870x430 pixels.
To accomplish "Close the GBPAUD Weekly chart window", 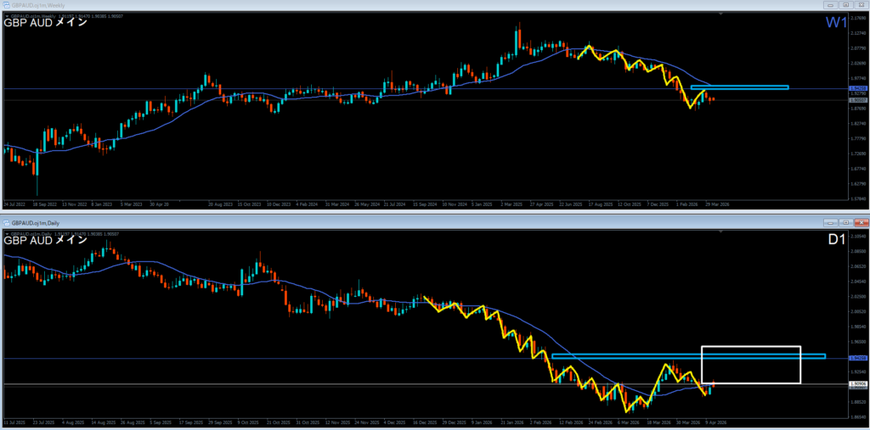I will tap(860, 4).
